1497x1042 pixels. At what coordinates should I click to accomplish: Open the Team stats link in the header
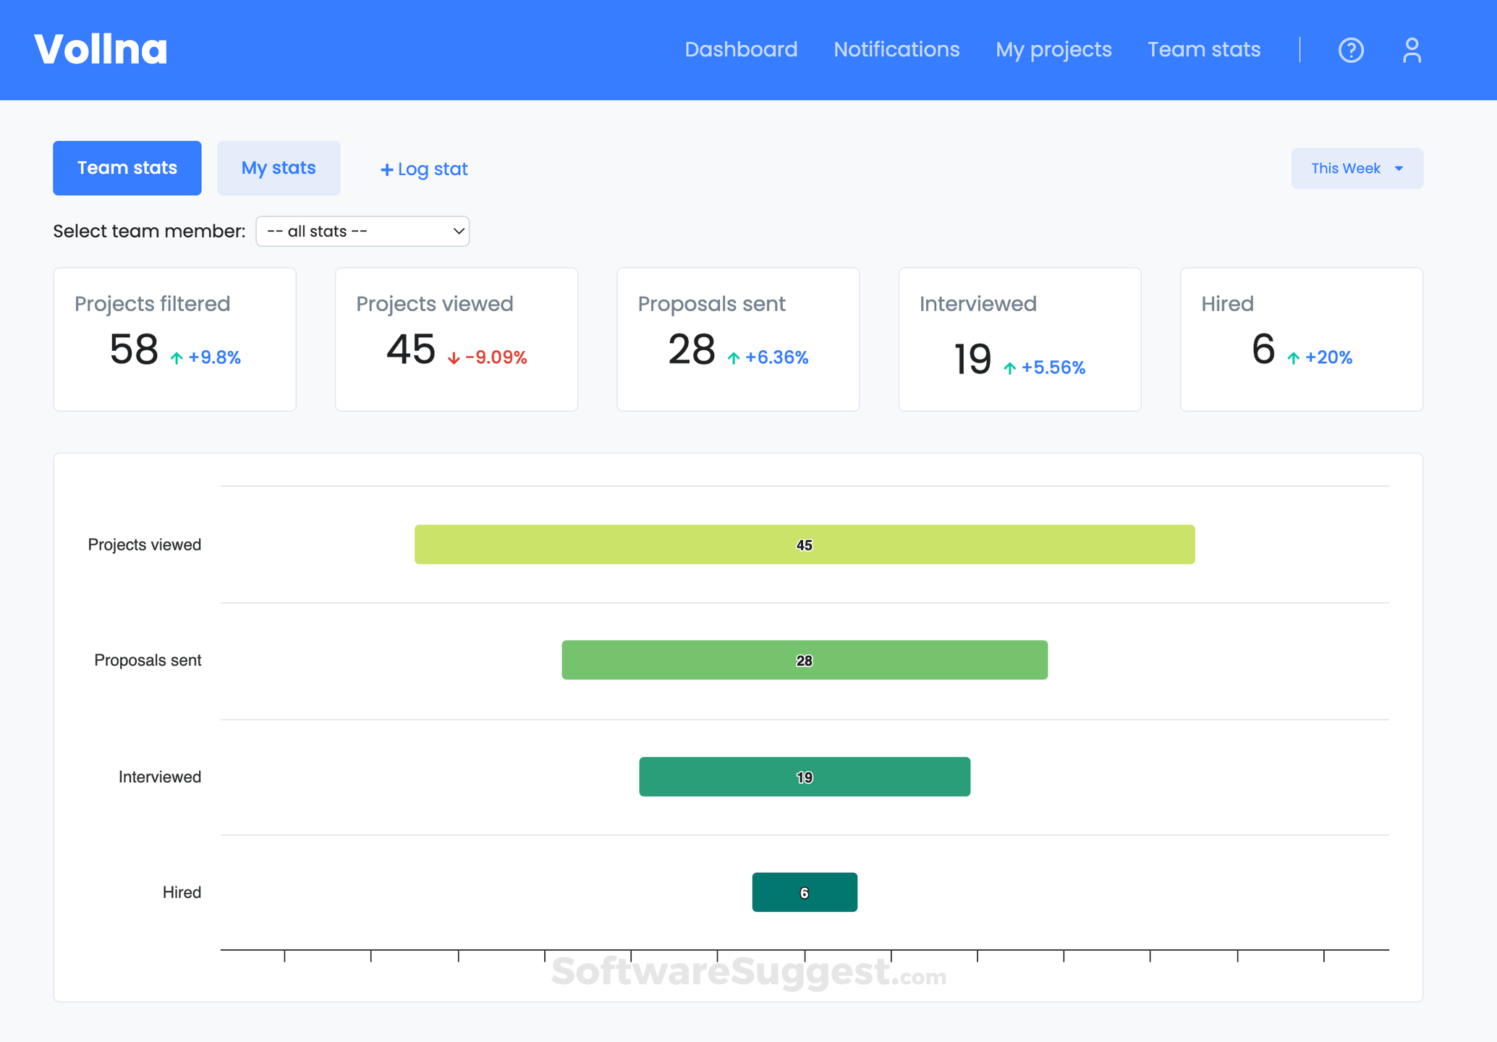pyautogui.click(x=1203, y=49)
